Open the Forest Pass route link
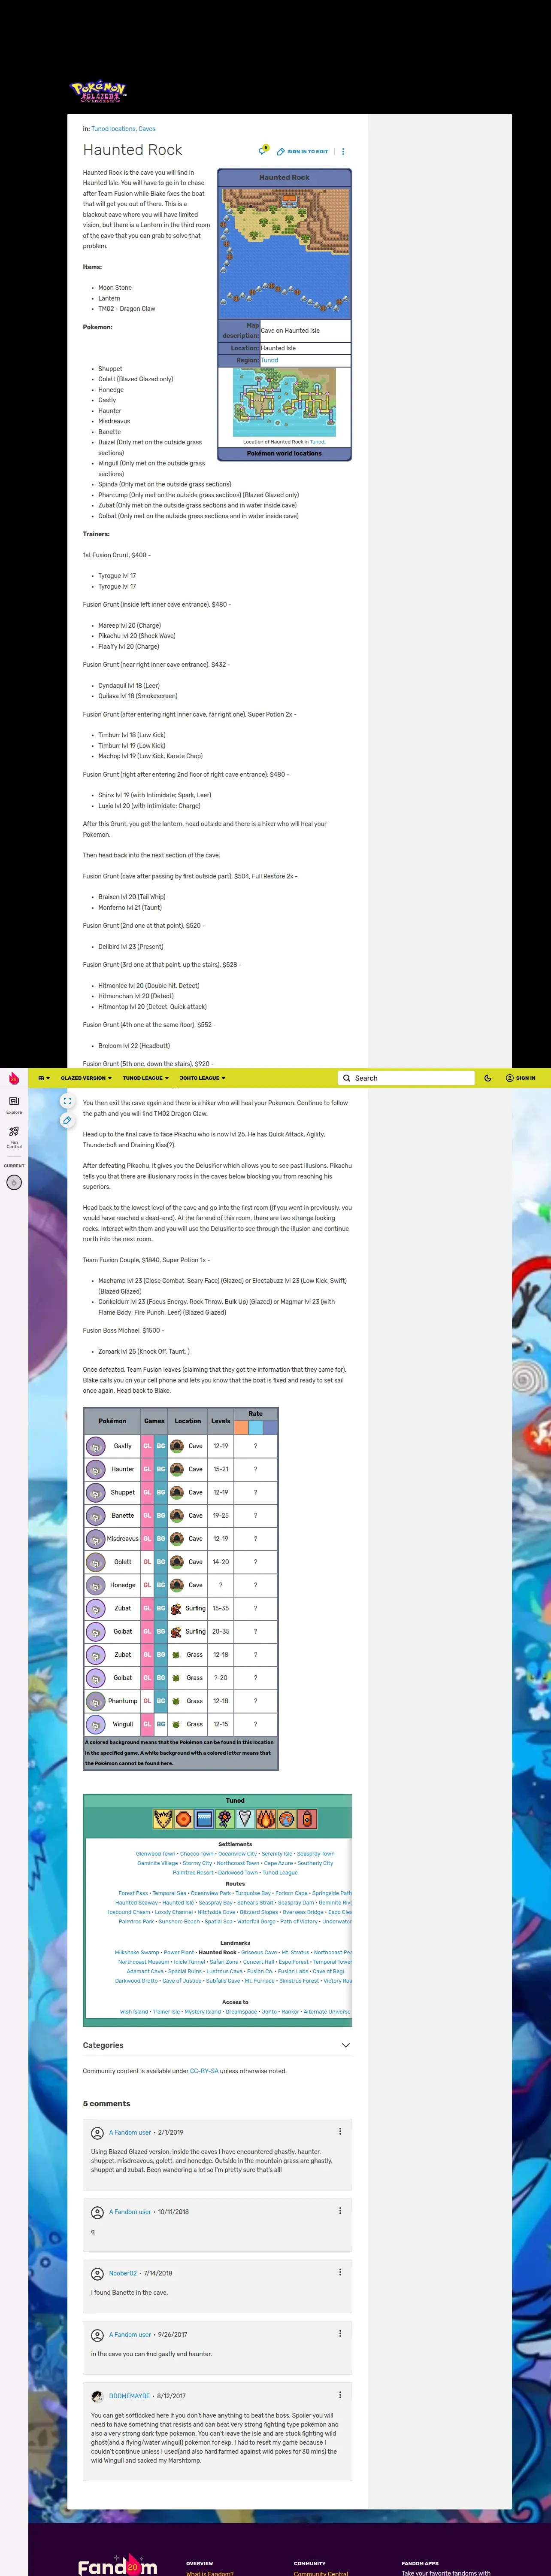The width and height of the screenshot is (551, 2576). coord(133,1893)
